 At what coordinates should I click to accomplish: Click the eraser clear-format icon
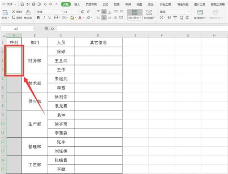pos(88,18)
